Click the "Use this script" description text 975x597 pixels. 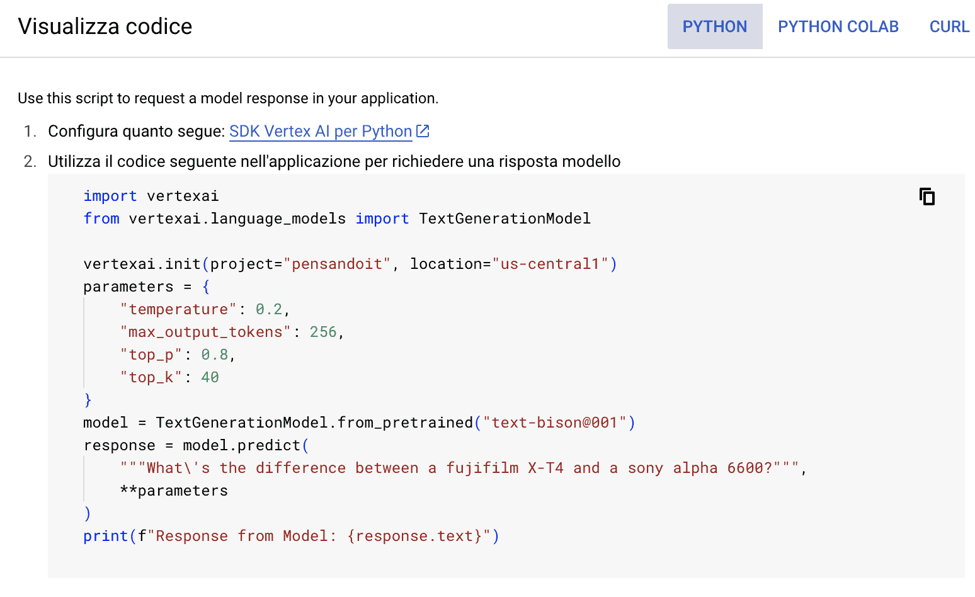pos(228,98)
